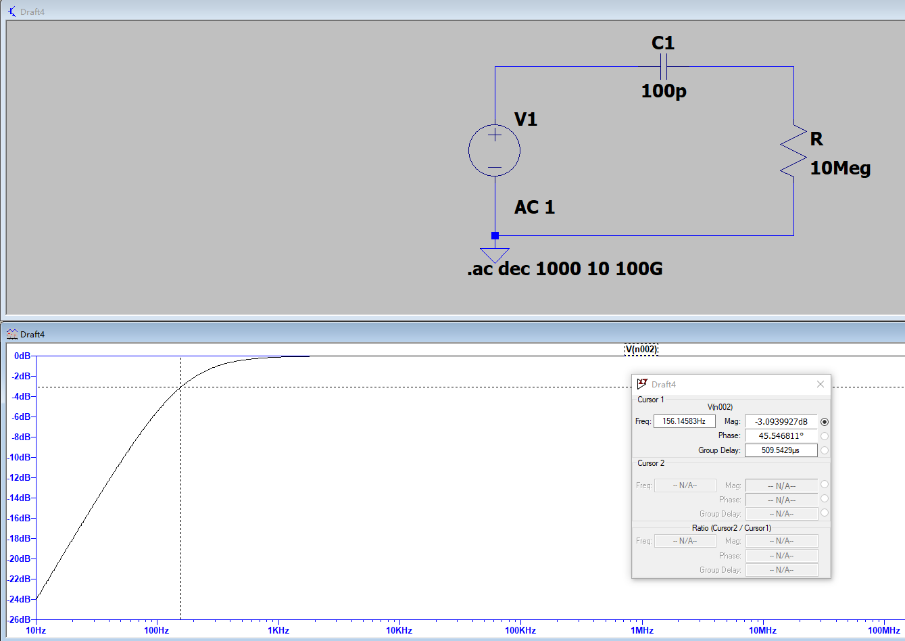Click the capacitor value 100p
Image resolution: width=905 pixels, height=641 pixels.
[x=664, y=91]
